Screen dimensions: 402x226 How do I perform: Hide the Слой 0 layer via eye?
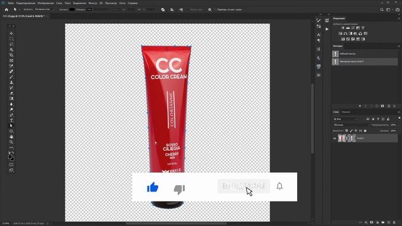tap(335, 138)
